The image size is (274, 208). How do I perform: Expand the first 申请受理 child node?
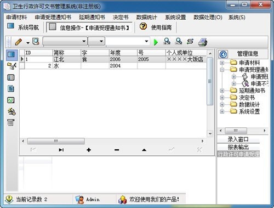pos(233,77)
